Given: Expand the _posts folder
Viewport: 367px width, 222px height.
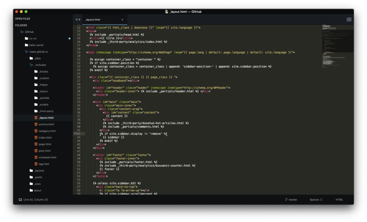Looking at the screenshot, I should 38,177.
